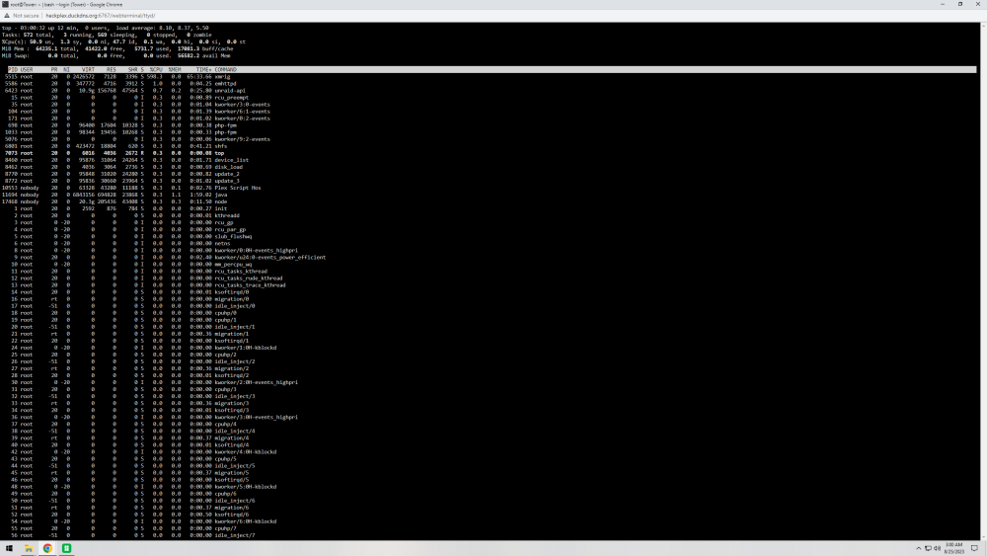
Task: Click the PID column header
Action: click(x=12, y=70)
